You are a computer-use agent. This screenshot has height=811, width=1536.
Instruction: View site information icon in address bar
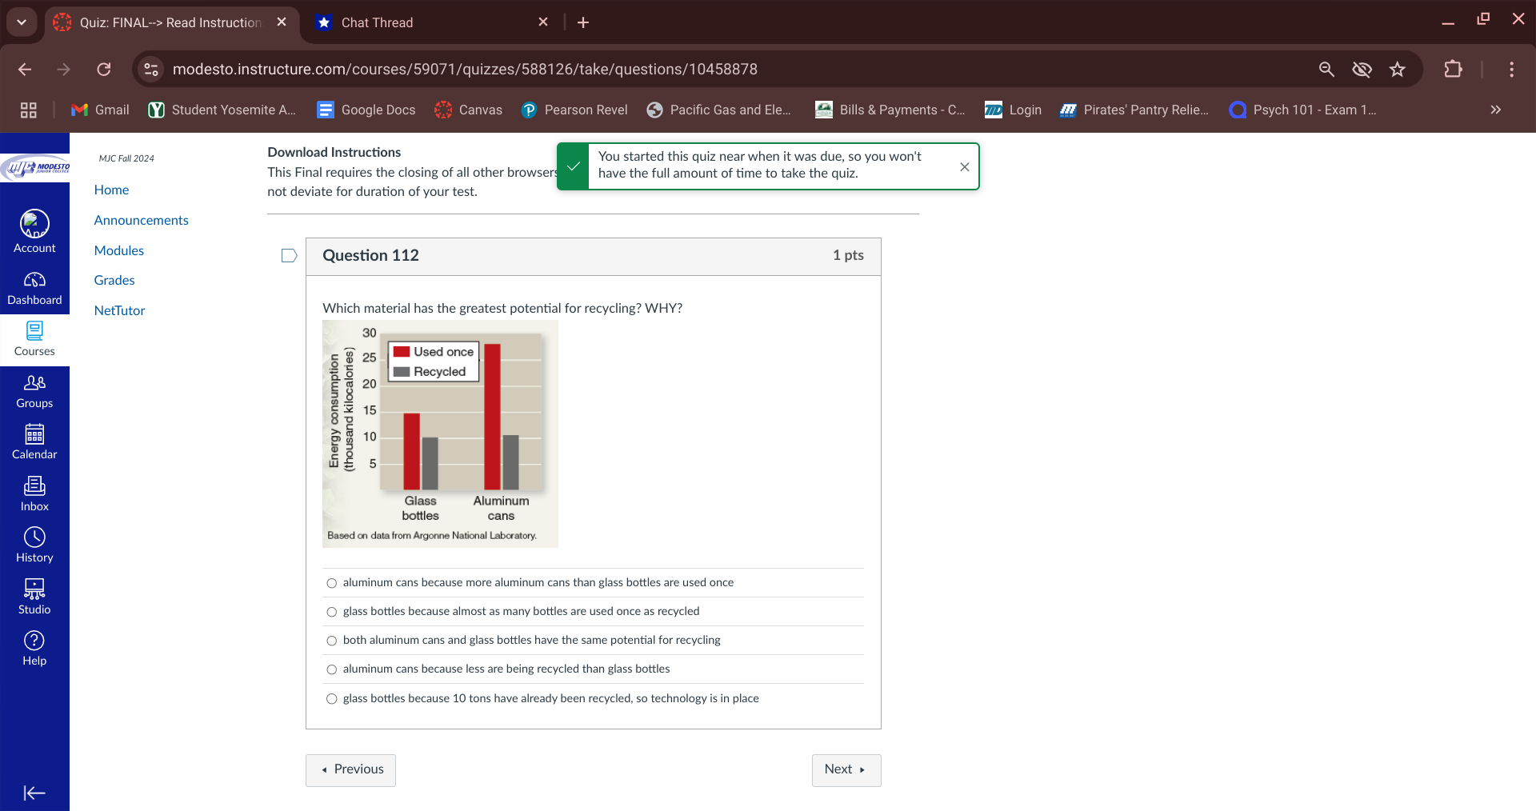151,70
